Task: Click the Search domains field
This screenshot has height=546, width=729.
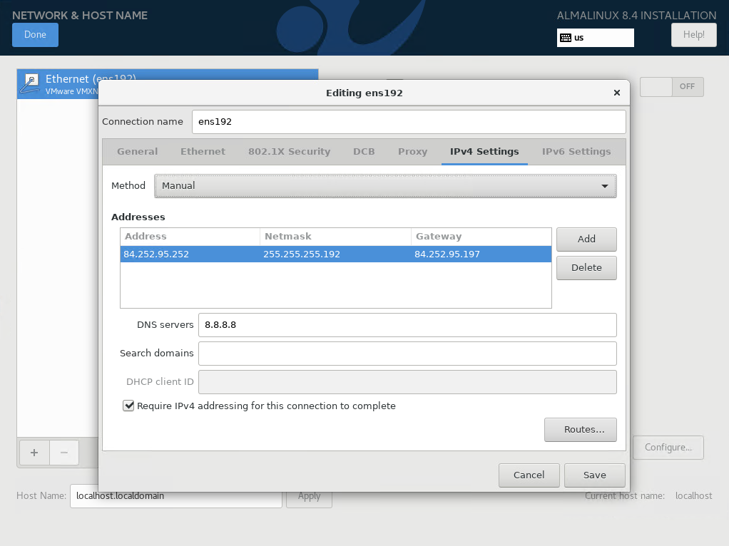Action: pos(407,354)
